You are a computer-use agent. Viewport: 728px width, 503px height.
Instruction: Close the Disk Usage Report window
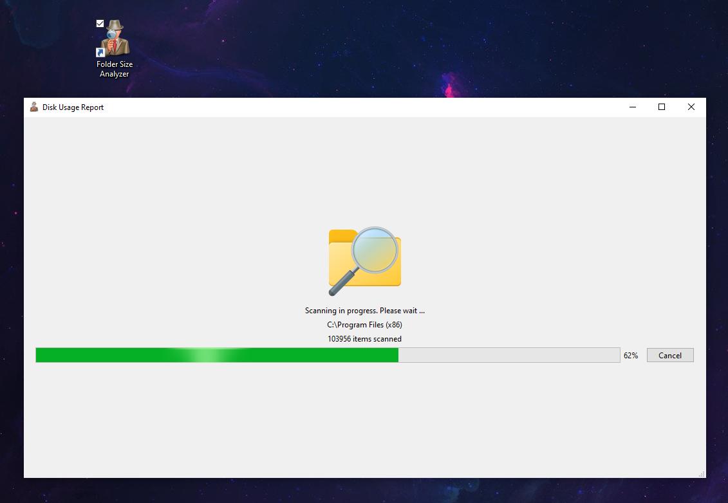pyautogui.click(x=691, y=107)
